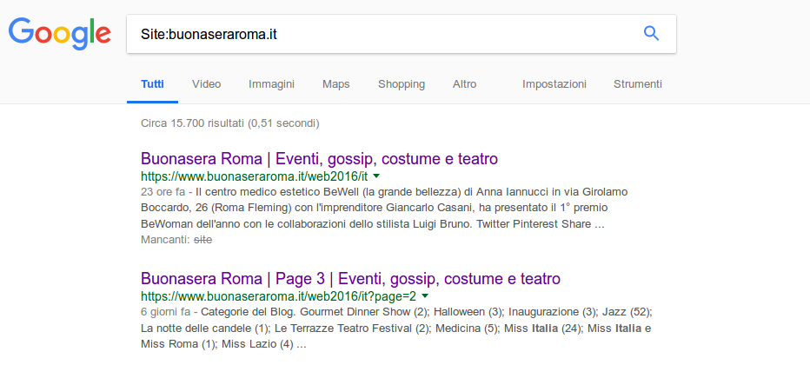810x365 pixels.
Task: Open first result Buonasera Roma Eventi gossip
Action: (x=319, y=158)
